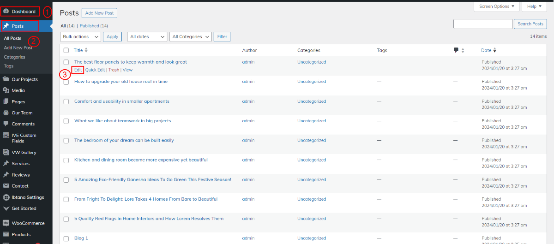Tick the select-all checkbox beside Title
The width and height of the screenshot is (554, 244).
66,50
